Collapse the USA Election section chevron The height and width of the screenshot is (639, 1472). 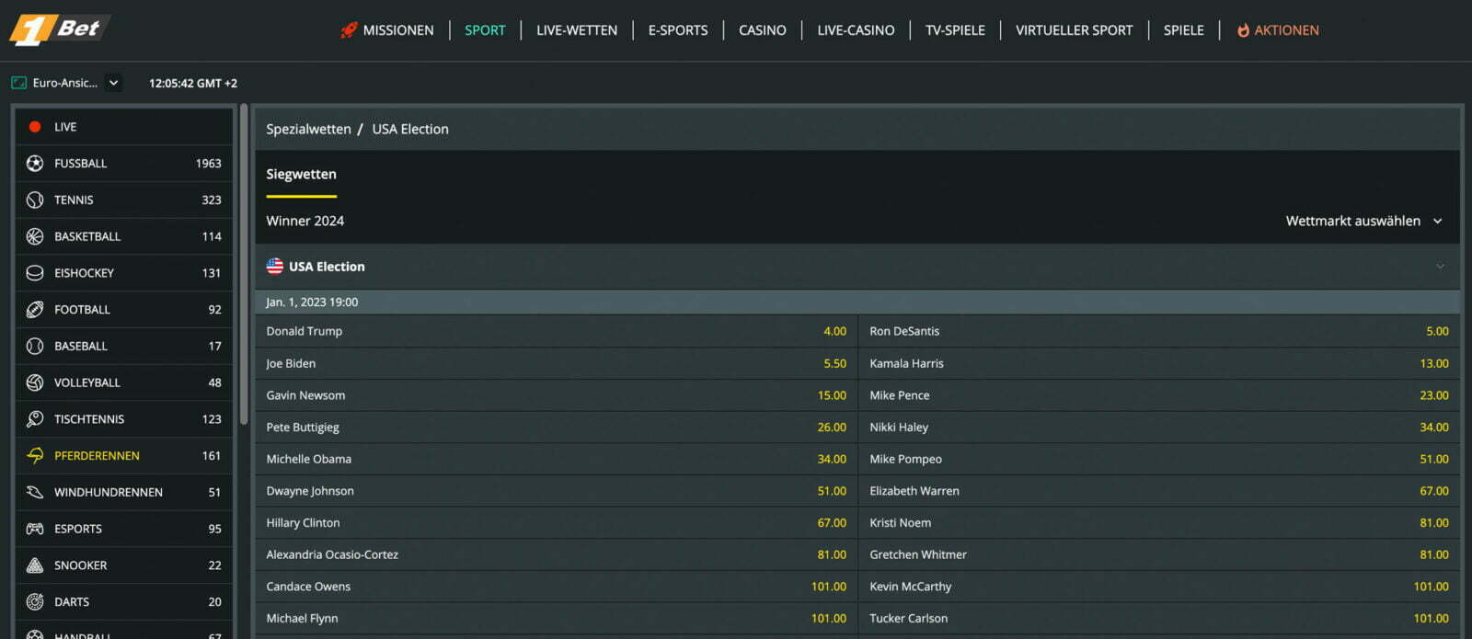[1440, 267]
